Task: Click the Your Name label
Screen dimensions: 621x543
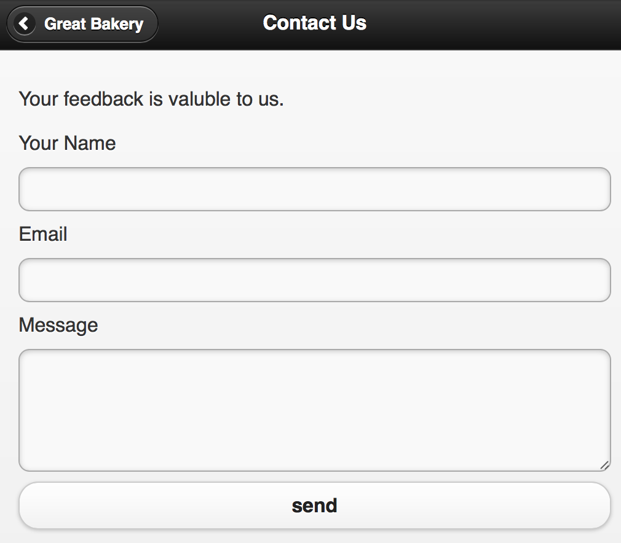Action: point(67,143)
